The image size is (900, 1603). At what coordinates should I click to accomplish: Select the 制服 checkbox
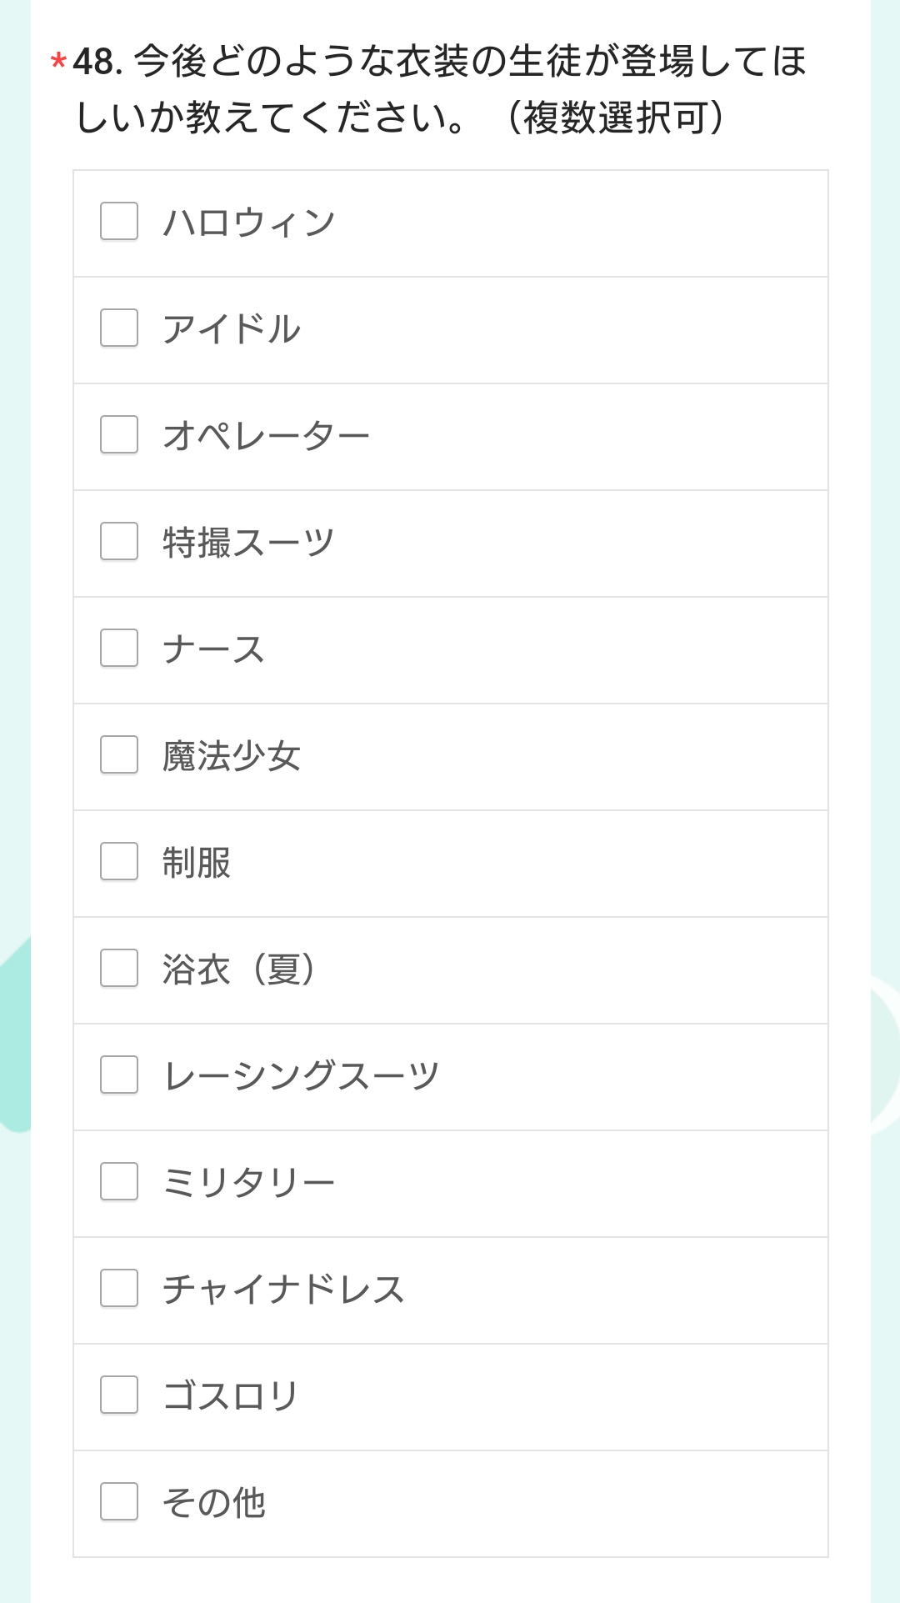(x=119, y=861)
